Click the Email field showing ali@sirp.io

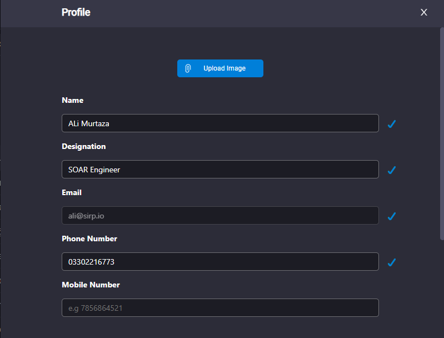(x=220, y=216)
